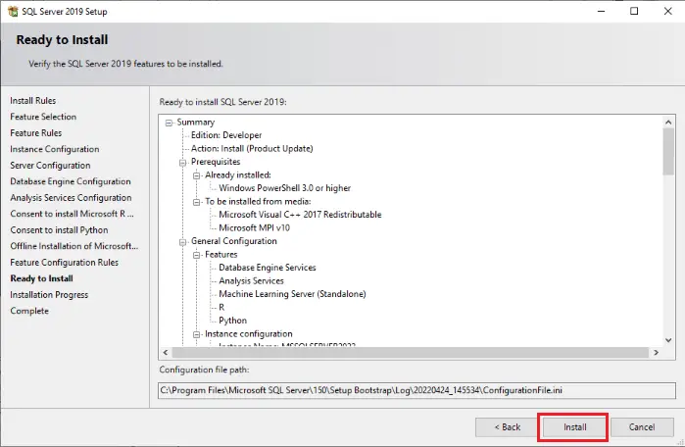This screenshot has width=685, height=447.
Task: Select 'Action: Install (Product Update)' row
Action: coord(252,149)
